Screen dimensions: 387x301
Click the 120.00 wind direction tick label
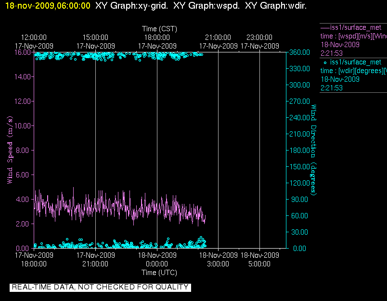[299, 183]
